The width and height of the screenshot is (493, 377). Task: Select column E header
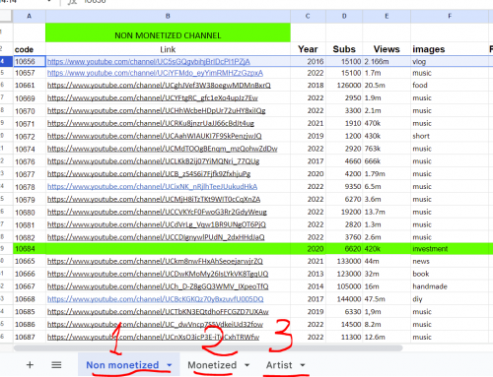tap(387, 16)
